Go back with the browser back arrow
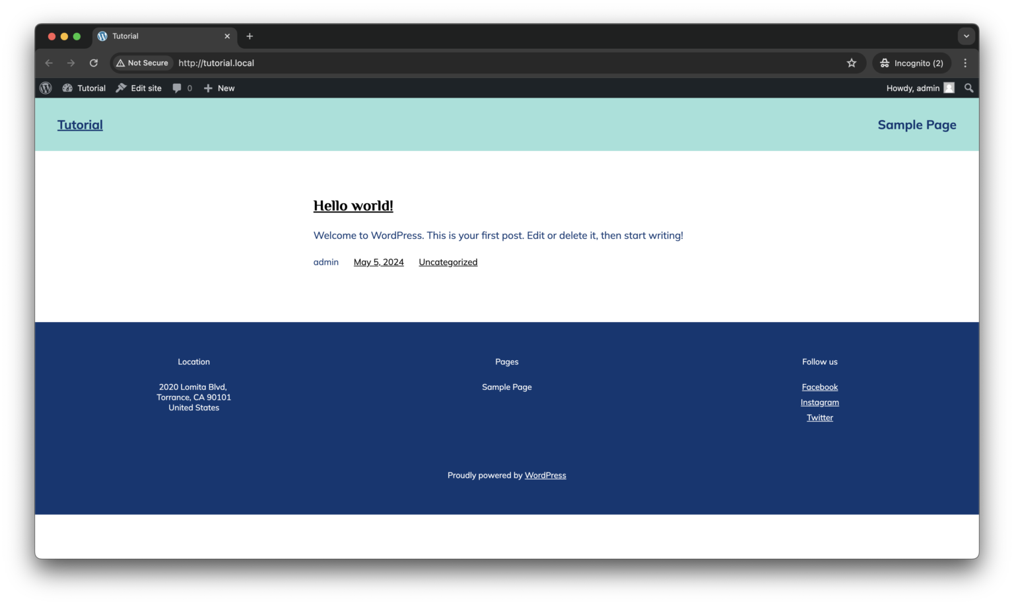 [x=49, y=63]
